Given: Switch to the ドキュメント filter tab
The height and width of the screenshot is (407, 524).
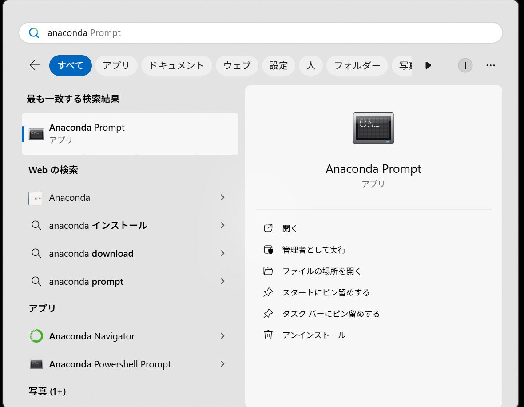Looking at the screenshot, I should click(x=176, y=66).
